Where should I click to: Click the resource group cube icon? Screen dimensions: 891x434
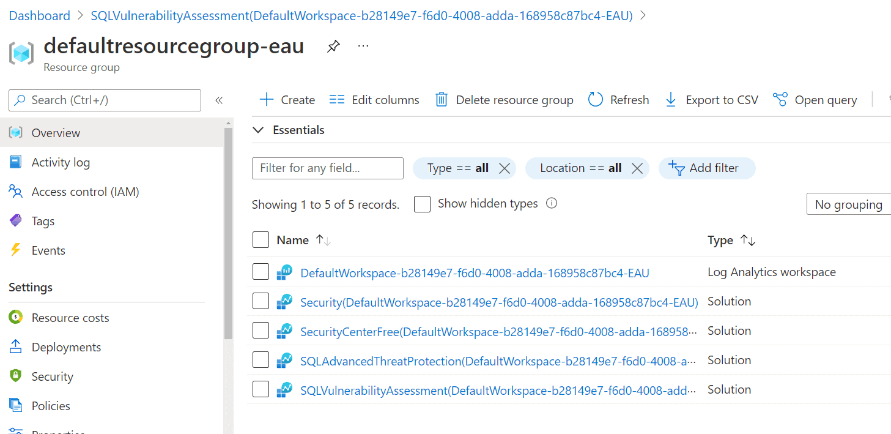(x=21, y=54)
